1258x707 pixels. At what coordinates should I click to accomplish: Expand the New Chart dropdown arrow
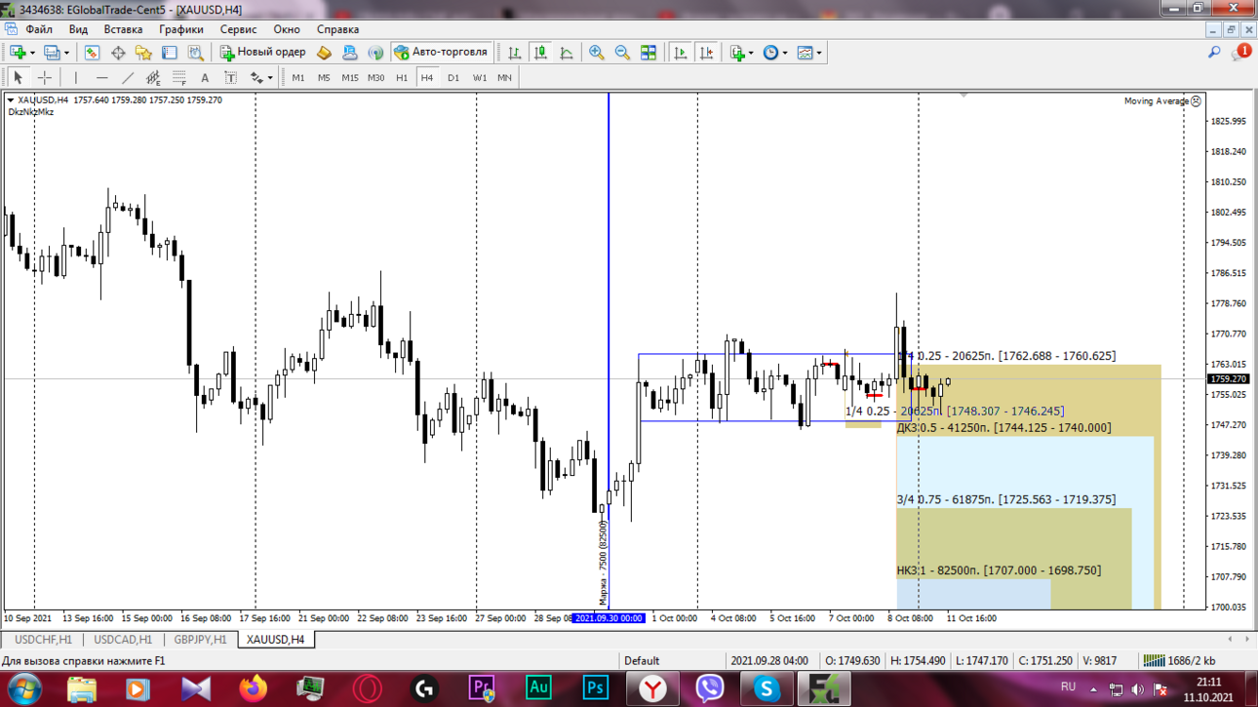coord(32,53)
